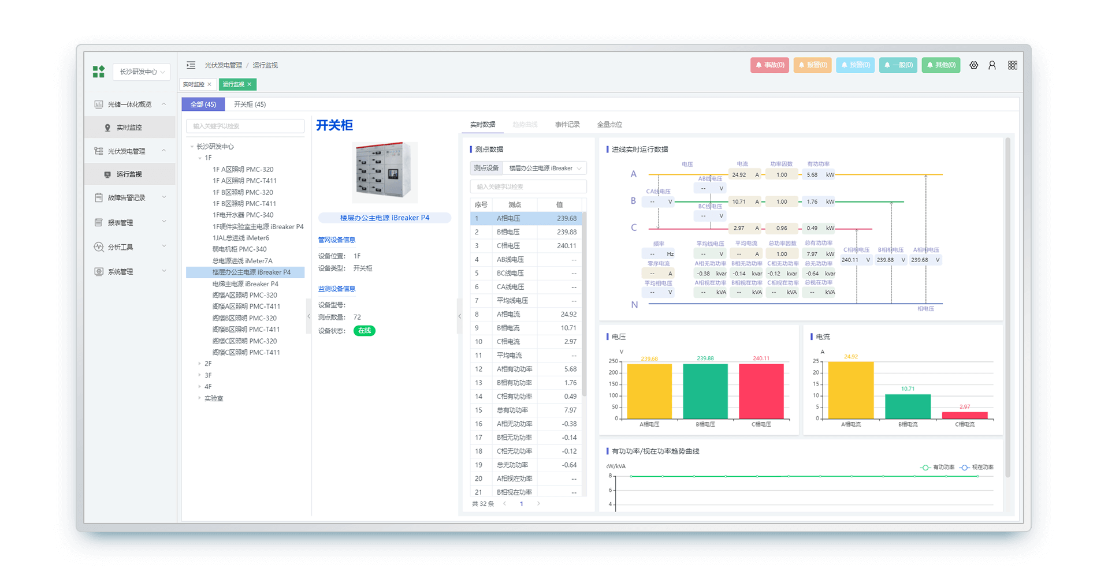This screenshot has width=1108, height=579.
Task: Click the 实时监控 location pin icon
Action: (107, 128)
